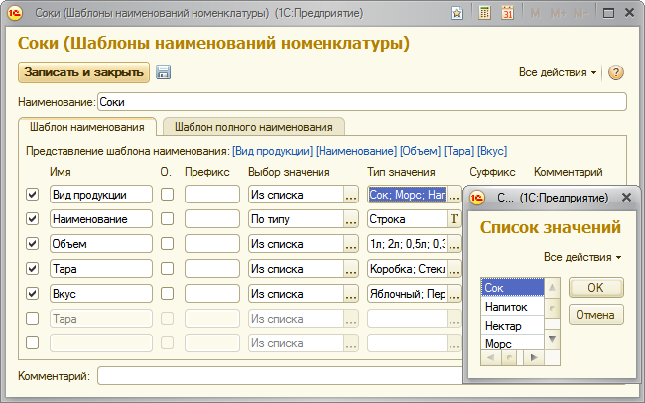Click [Наименование] in template representation
This screenshot has height=403, width=645.
356,151
